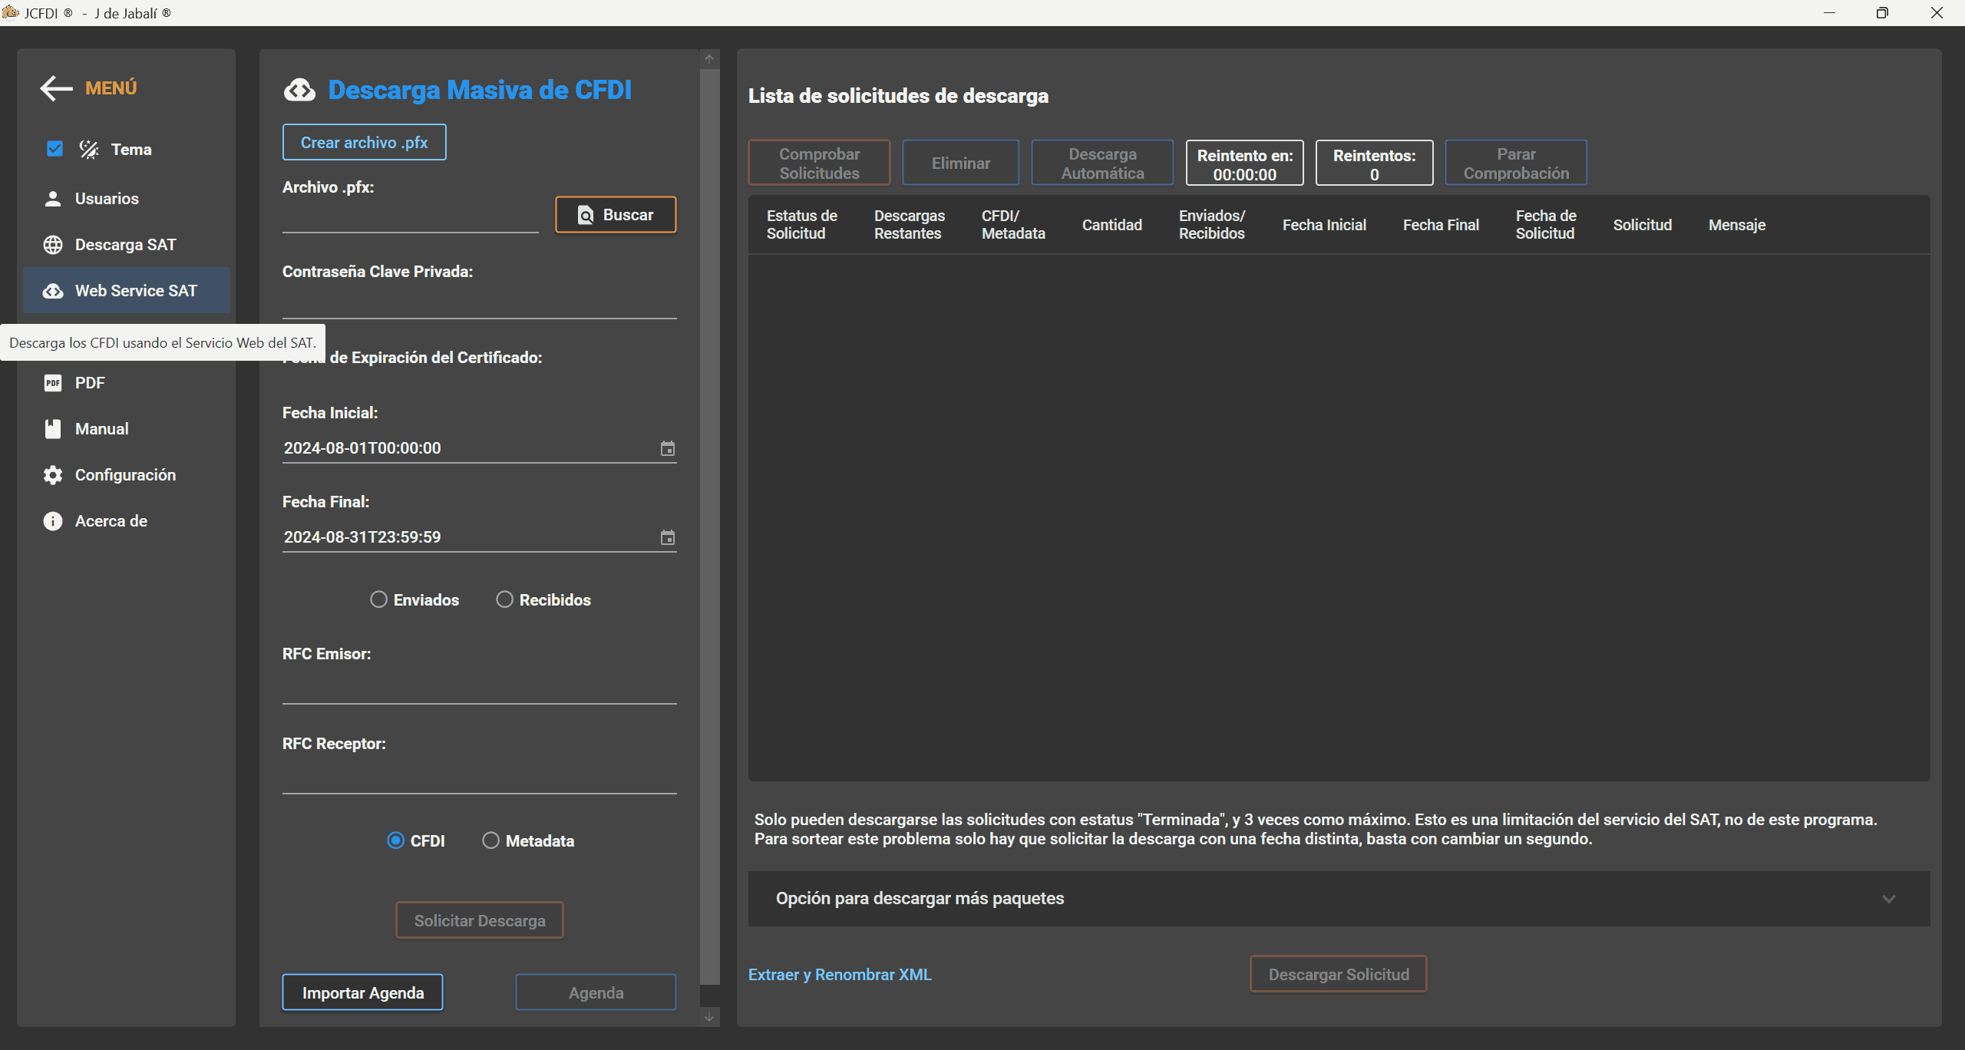The height and width of the screenshot is (1050, 1965).
Task: Click the PDF file icon in sidebar
Action: pos(53,383)
